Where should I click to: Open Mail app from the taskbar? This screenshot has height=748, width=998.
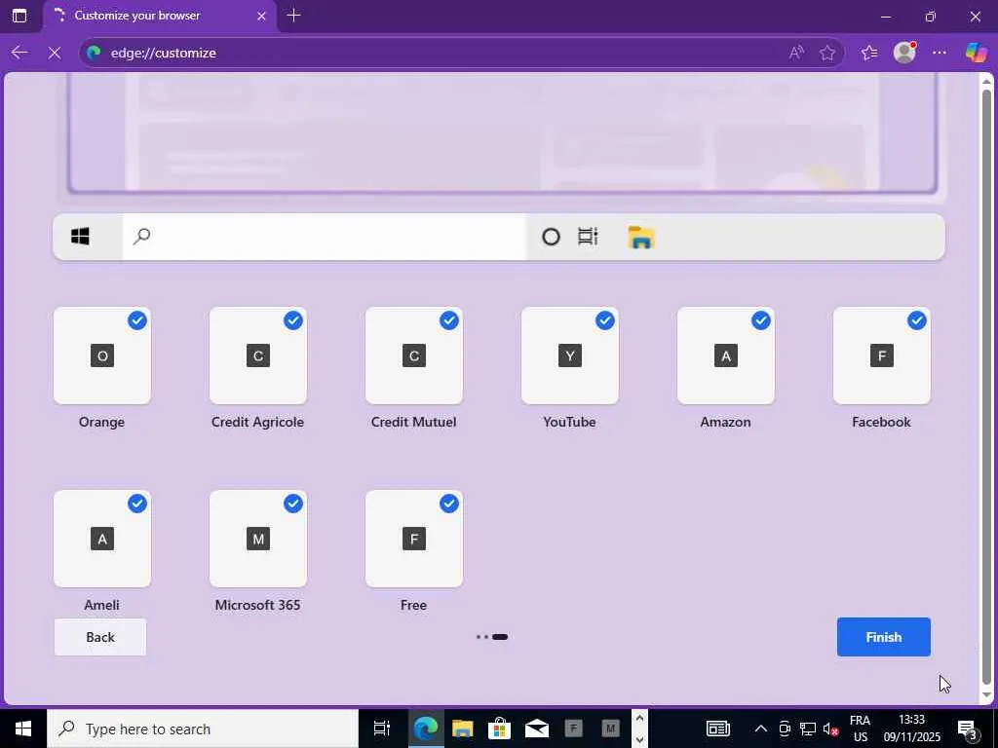(537, 729)
